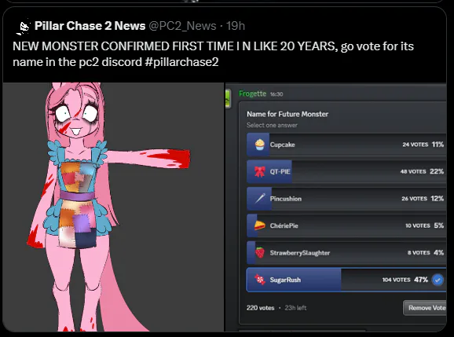The width and height of the screenshot is (454, 337).
Task: Vote for the ChériePie option
Action: (346, 225)
